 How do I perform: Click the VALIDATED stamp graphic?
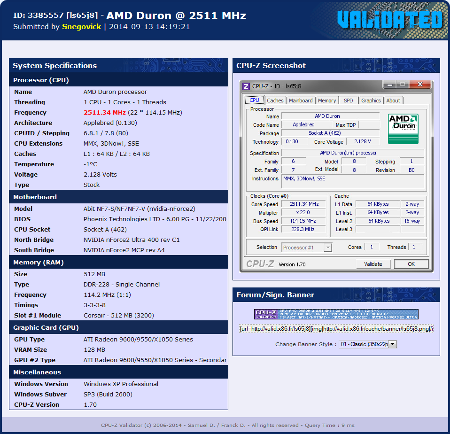click(390, 20)
